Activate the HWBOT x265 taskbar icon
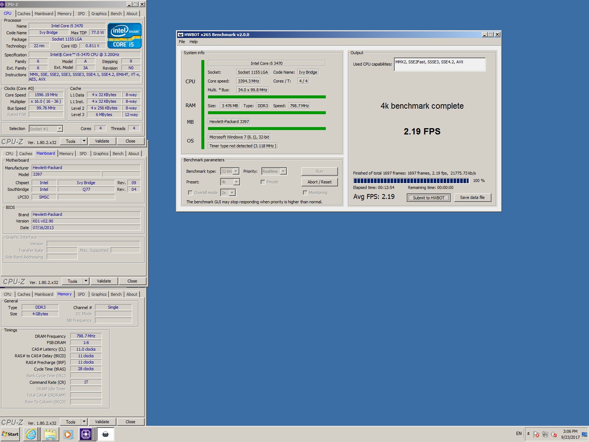 point(105,434)
